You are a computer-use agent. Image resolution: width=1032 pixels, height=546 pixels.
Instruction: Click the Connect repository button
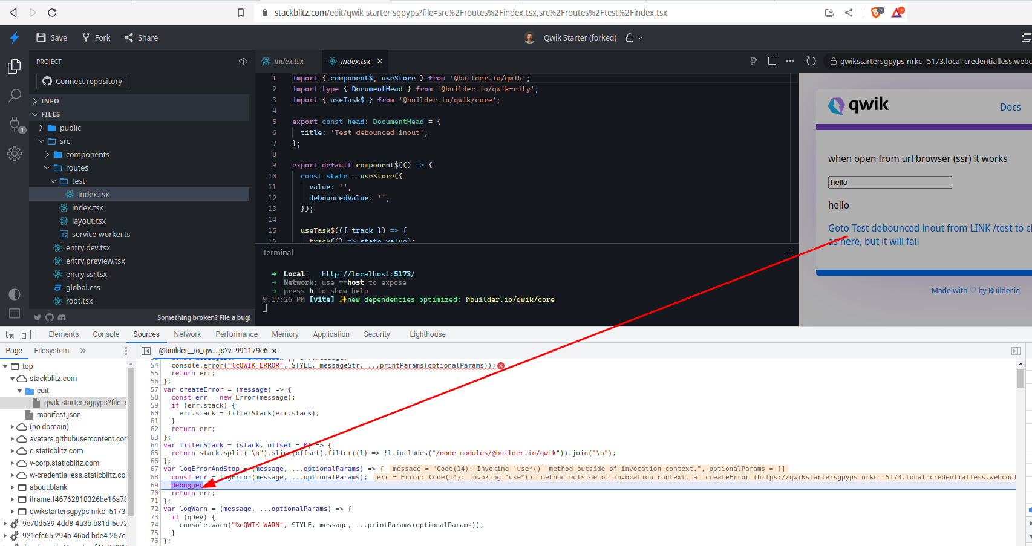click(x=82, y=80)
